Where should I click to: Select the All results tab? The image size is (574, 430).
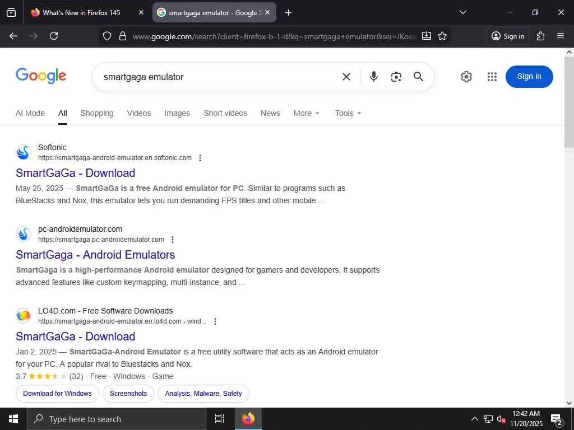[63, 113]
